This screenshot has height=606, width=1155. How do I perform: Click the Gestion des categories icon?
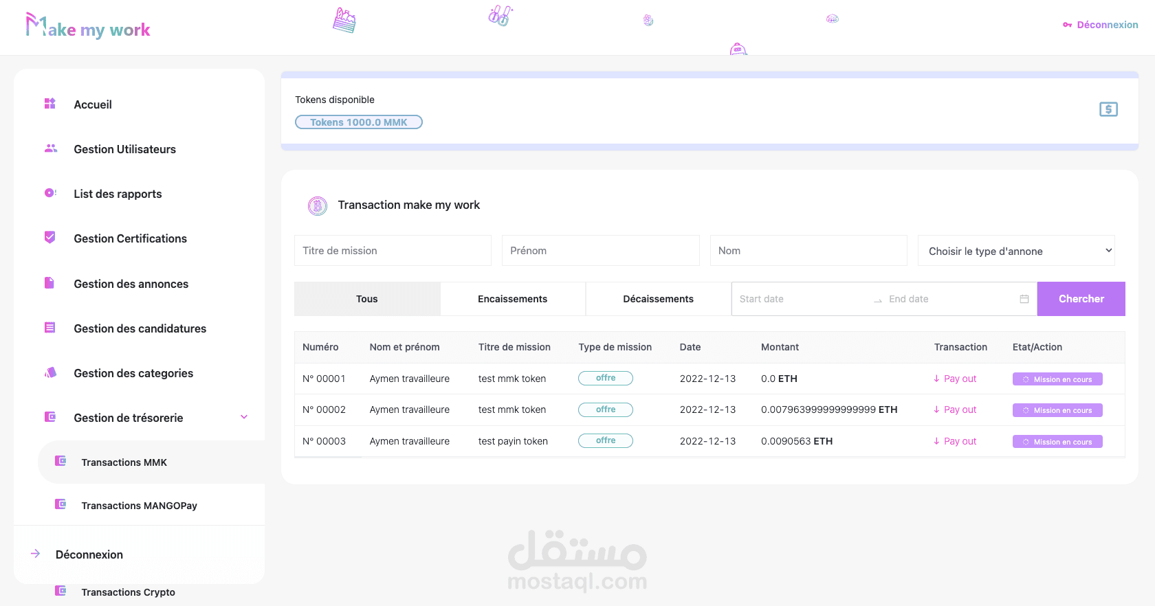pos(50,372)
